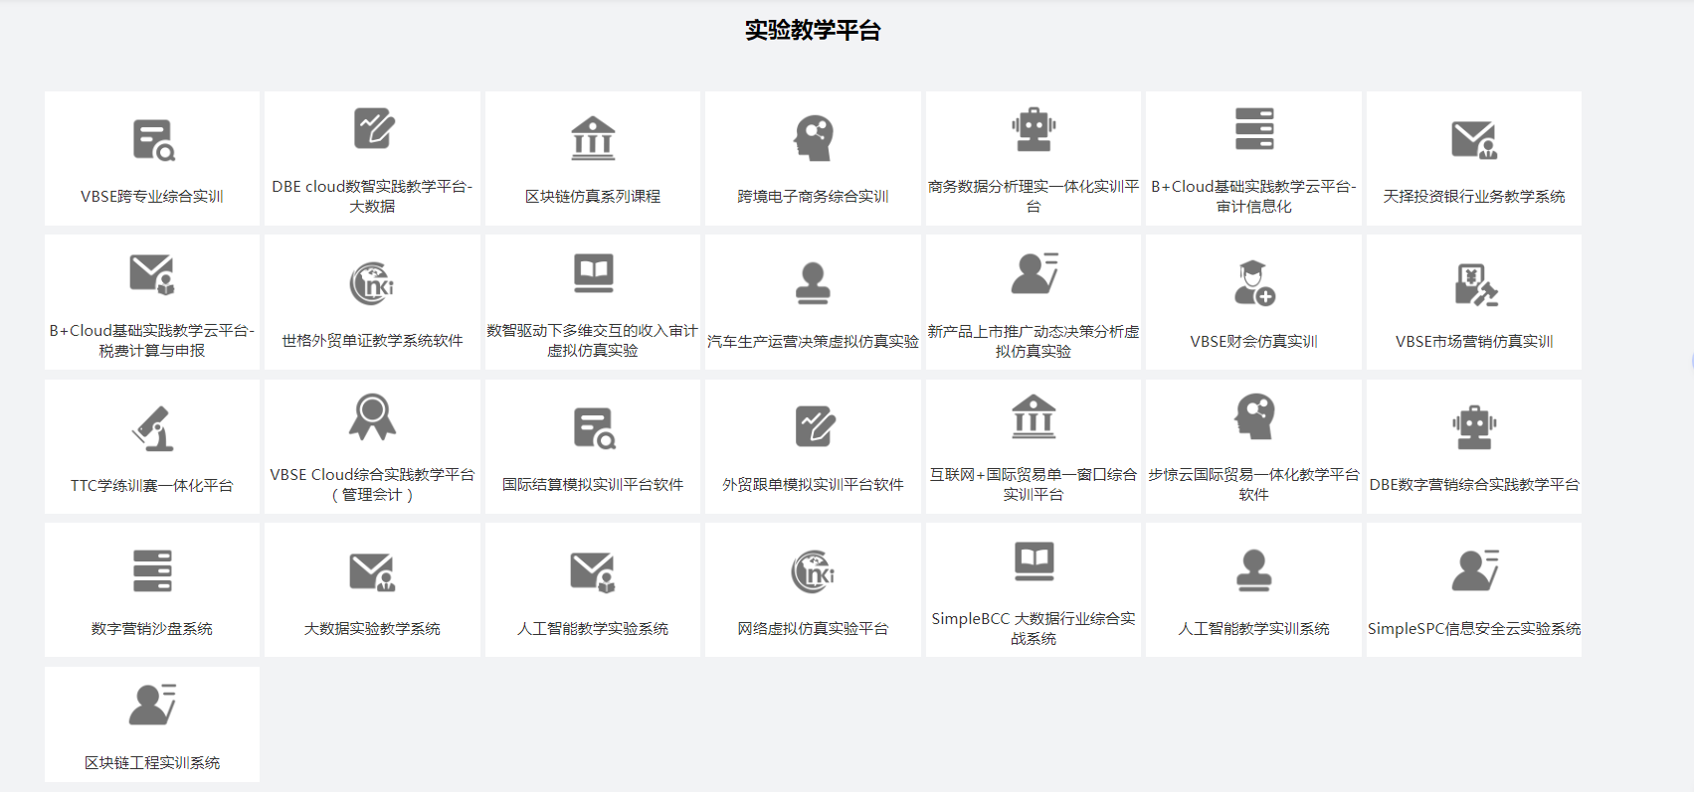Open the 国际结算模拟实训平台软件 link

[593, 485]
